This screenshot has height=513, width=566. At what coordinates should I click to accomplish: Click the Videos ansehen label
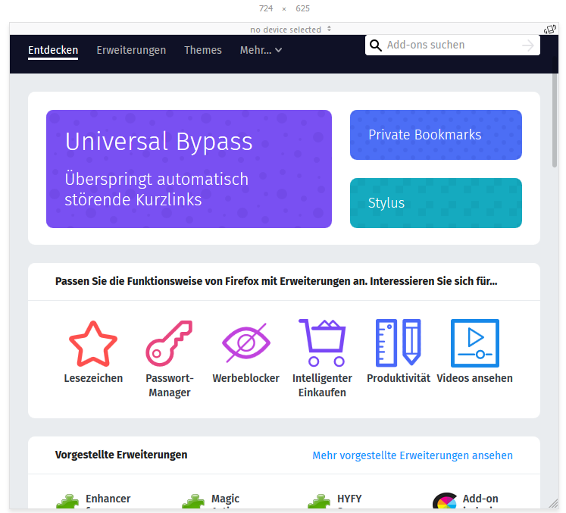[474, 378]
